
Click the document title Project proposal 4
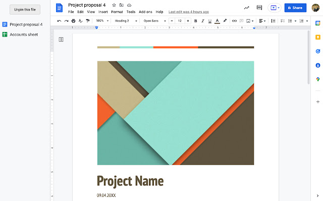pos(87,5)
